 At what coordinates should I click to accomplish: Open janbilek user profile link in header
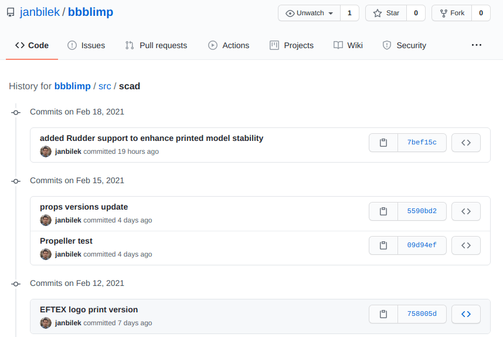tap(39, 12)
